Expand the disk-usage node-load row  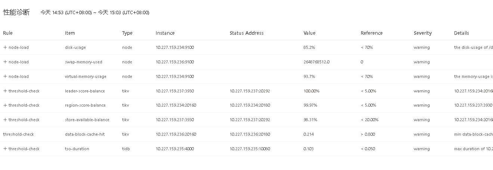tap(5, 47)
